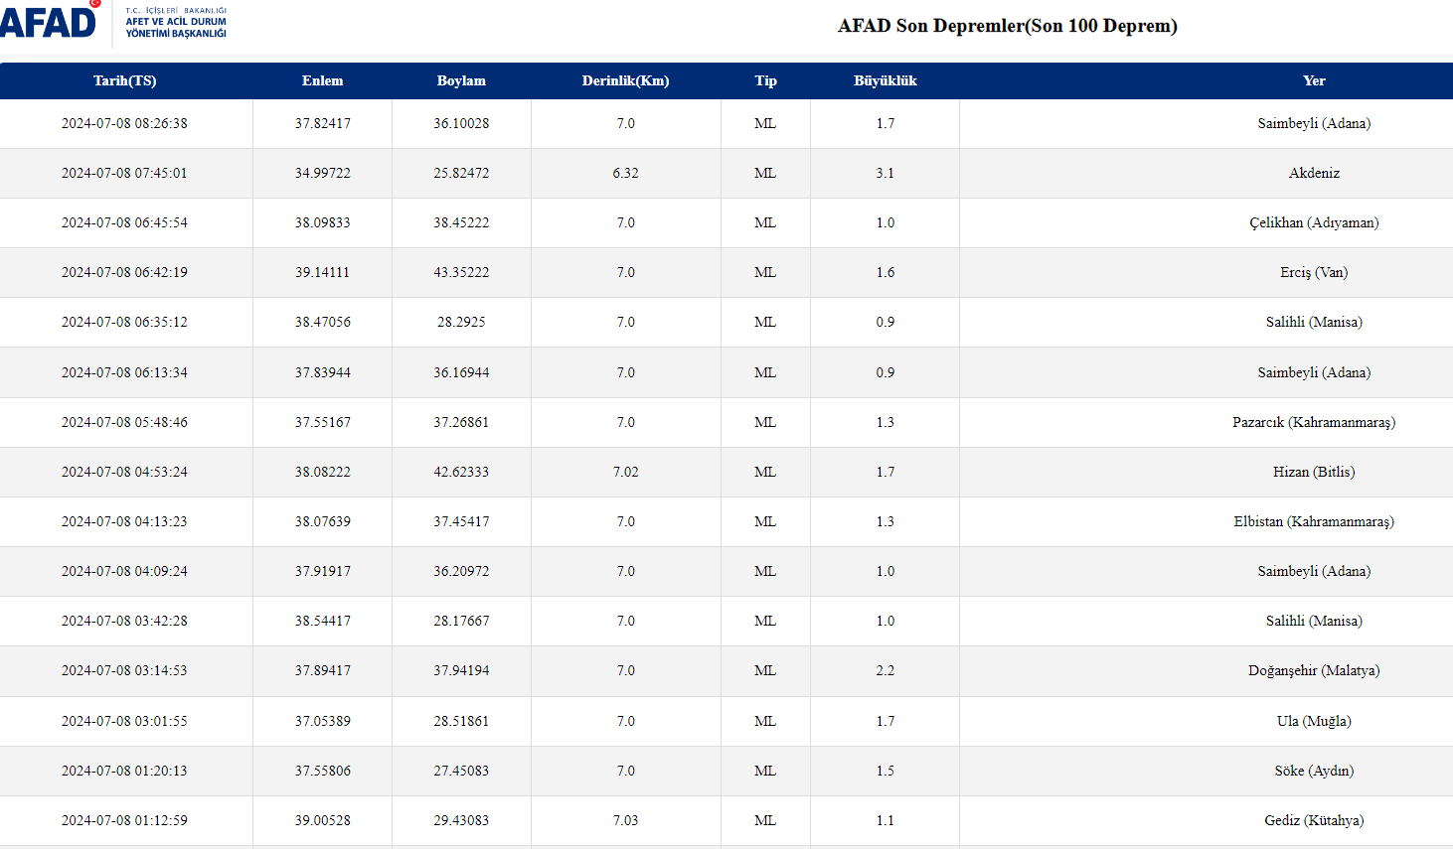Click longitude value 25.82472

461,173
